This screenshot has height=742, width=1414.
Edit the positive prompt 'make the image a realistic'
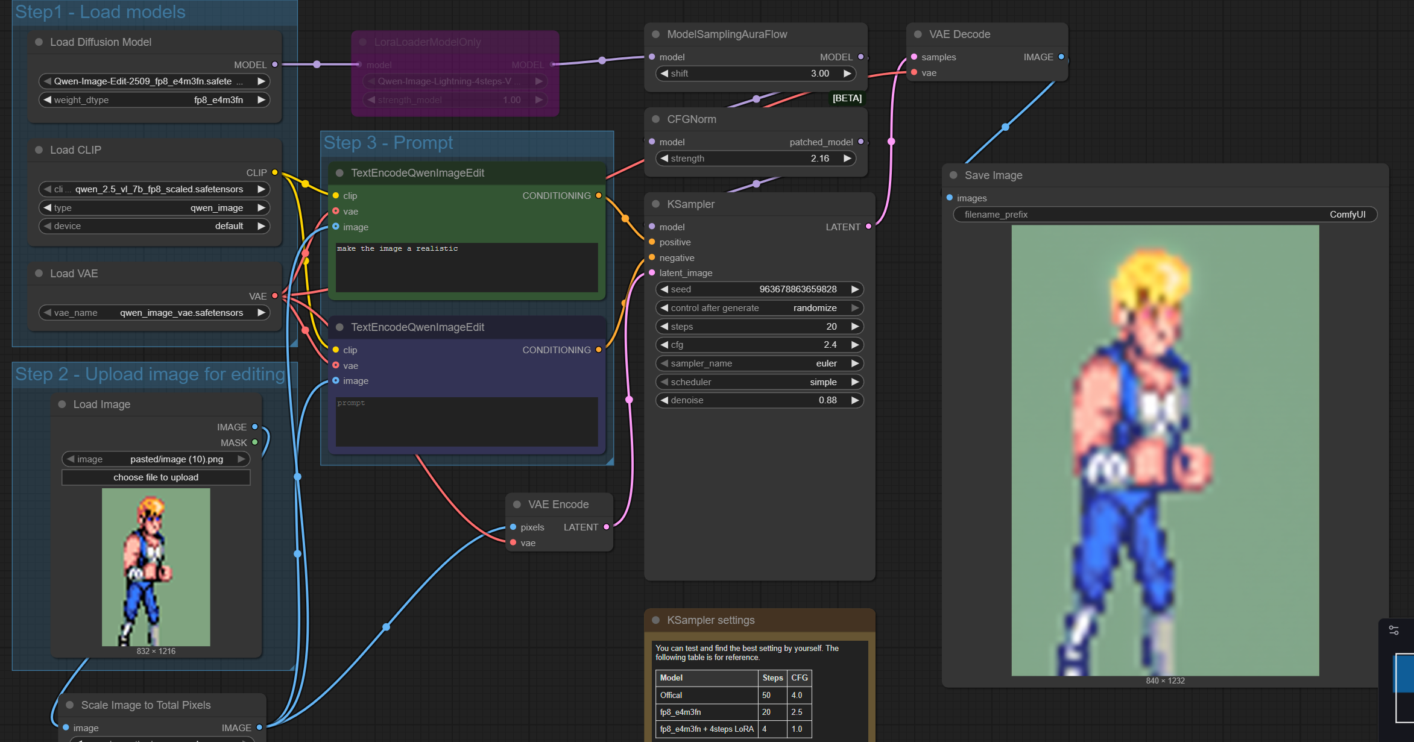point(467,268)
